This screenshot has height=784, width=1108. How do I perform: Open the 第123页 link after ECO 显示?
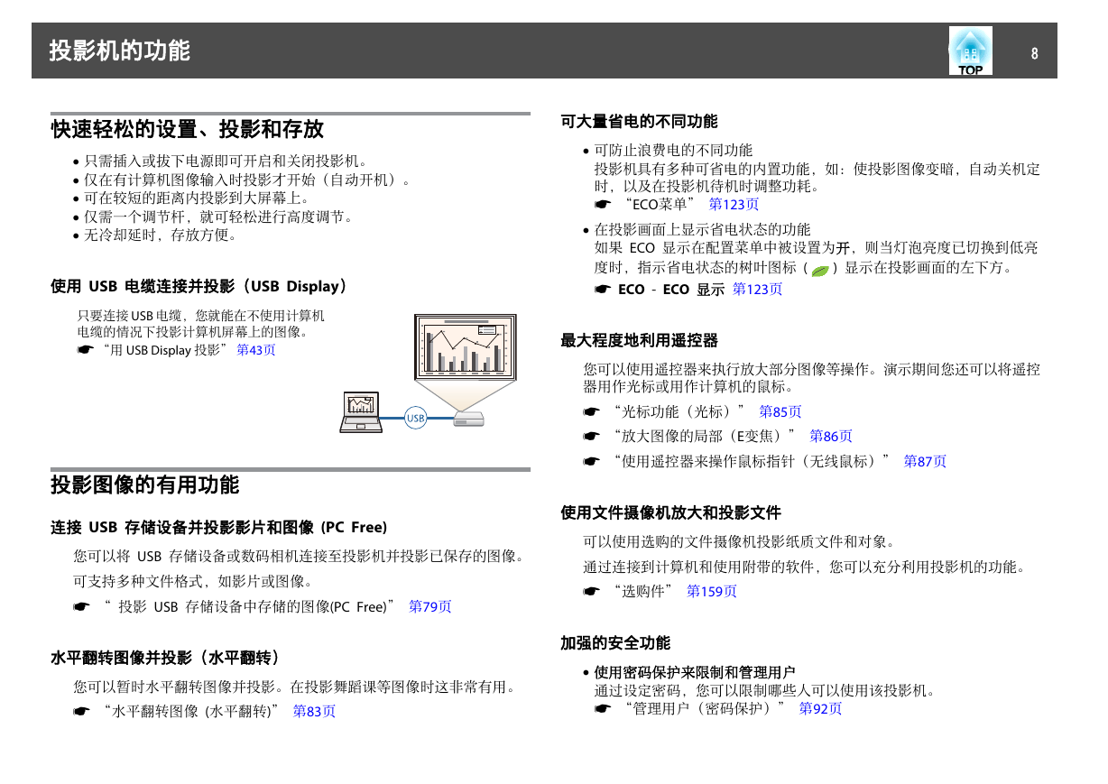[x=757, y=289]
